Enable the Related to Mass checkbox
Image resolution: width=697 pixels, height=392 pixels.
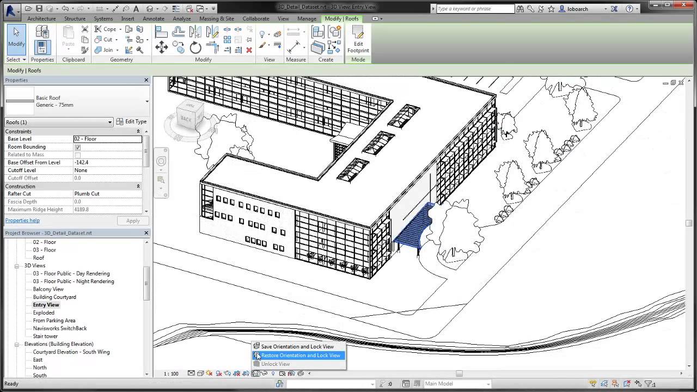pos(78,154)
